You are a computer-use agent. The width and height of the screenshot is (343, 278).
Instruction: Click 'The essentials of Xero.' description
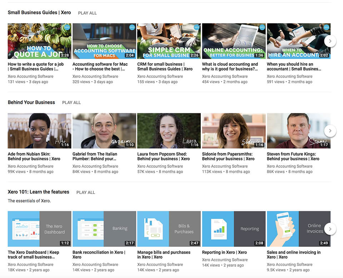29,201
